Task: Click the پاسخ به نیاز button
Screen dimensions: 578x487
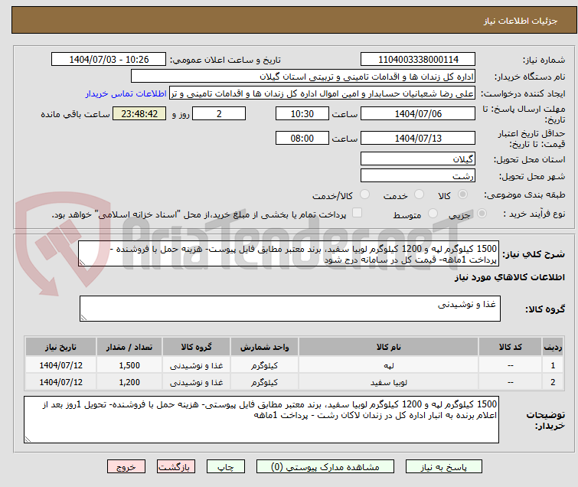Action: [444, 467]
